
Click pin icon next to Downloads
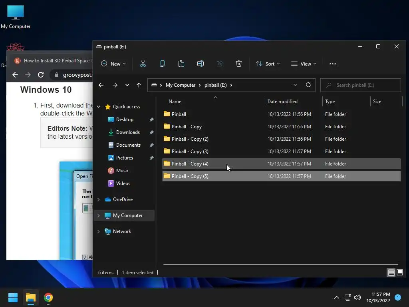pyautogui.click(x=151, y=132)
